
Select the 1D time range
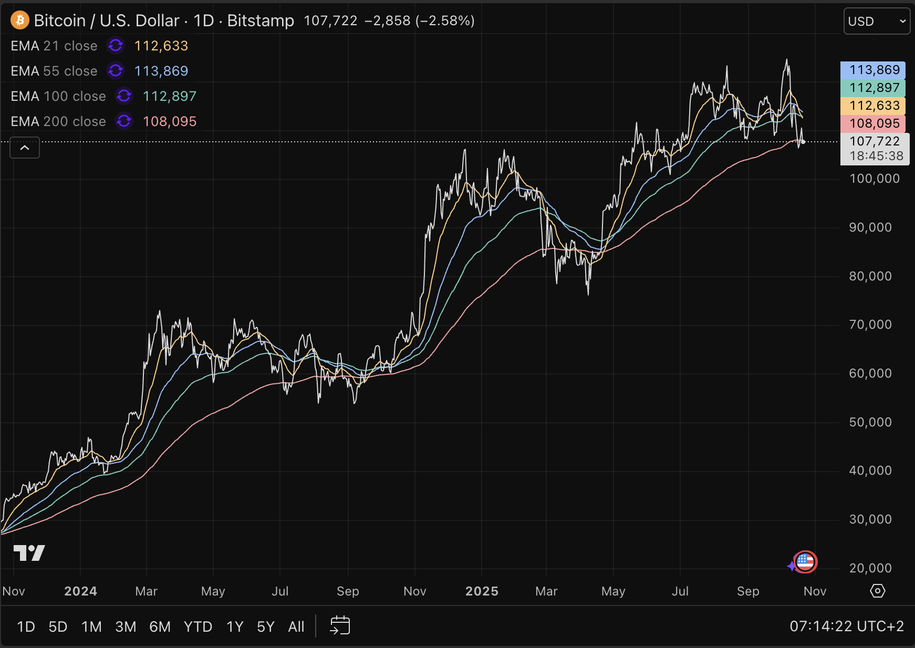pyautogui.click(x=26, y=626)
